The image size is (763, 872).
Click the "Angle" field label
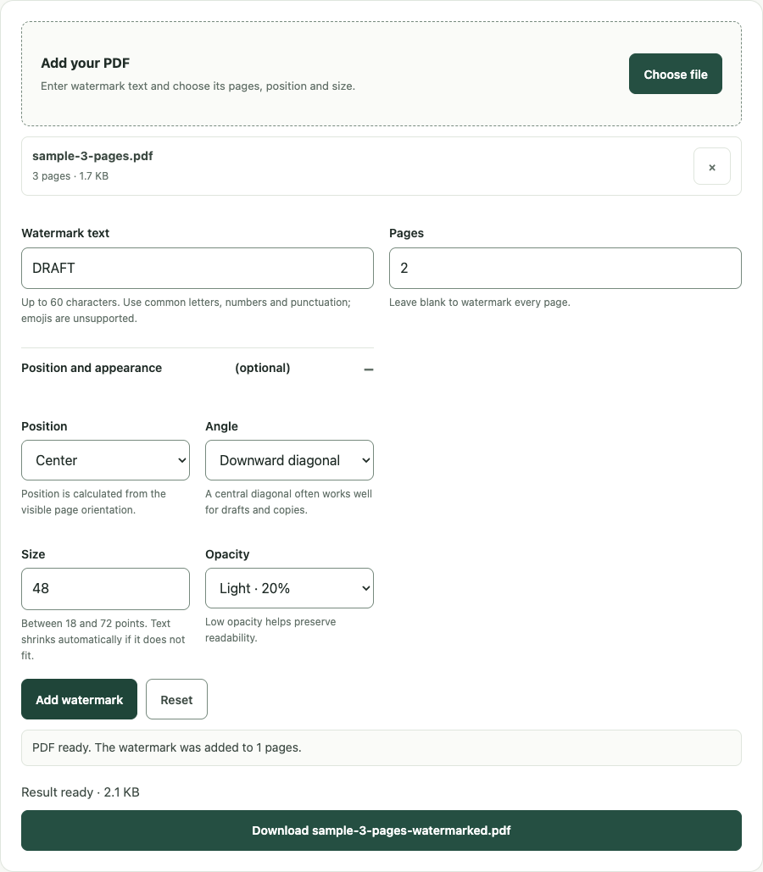tap(221, 426)
